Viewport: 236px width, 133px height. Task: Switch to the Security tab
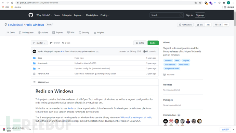pyautogui.click(x=84, y=33)
